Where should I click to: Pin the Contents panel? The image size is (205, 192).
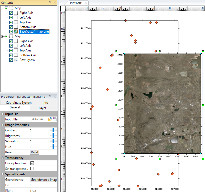coord(50,3)
